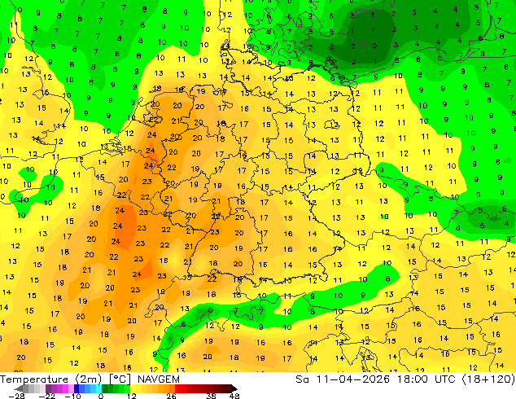Click the '38' label under the color bar
Viewport: 516px width, 399px height.
tap(212, 396)
